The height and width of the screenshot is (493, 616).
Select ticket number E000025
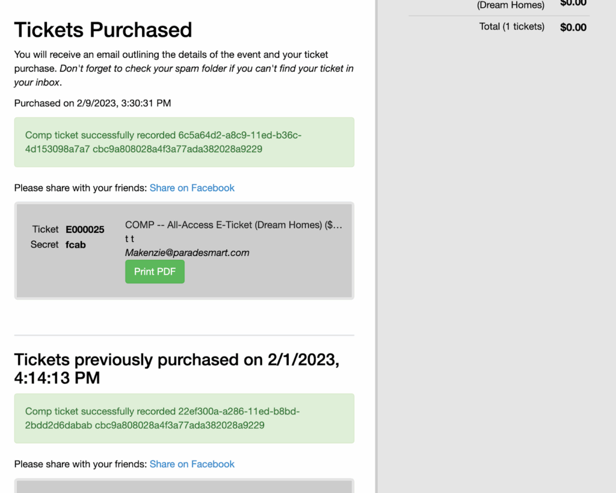85,229
